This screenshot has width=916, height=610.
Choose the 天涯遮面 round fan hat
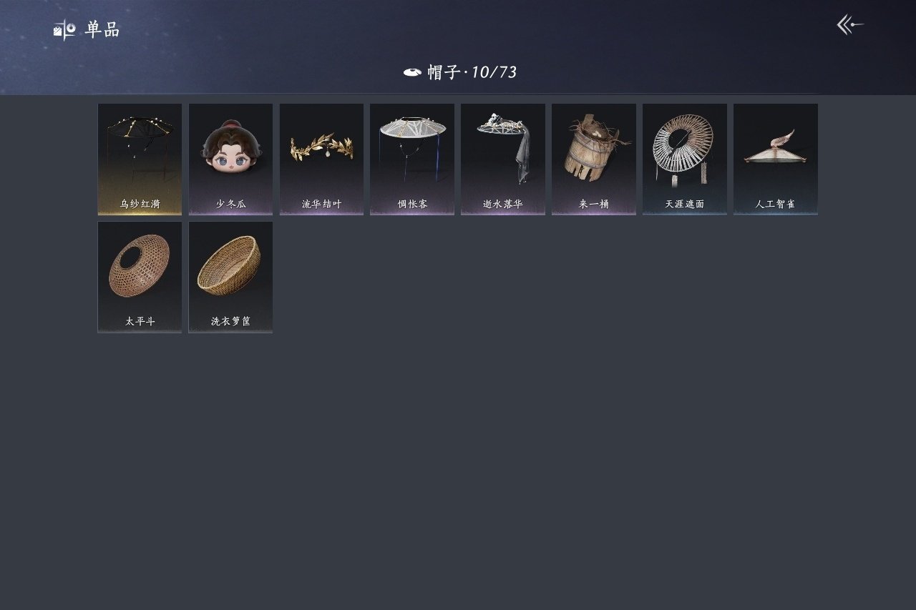click(685, 159)
